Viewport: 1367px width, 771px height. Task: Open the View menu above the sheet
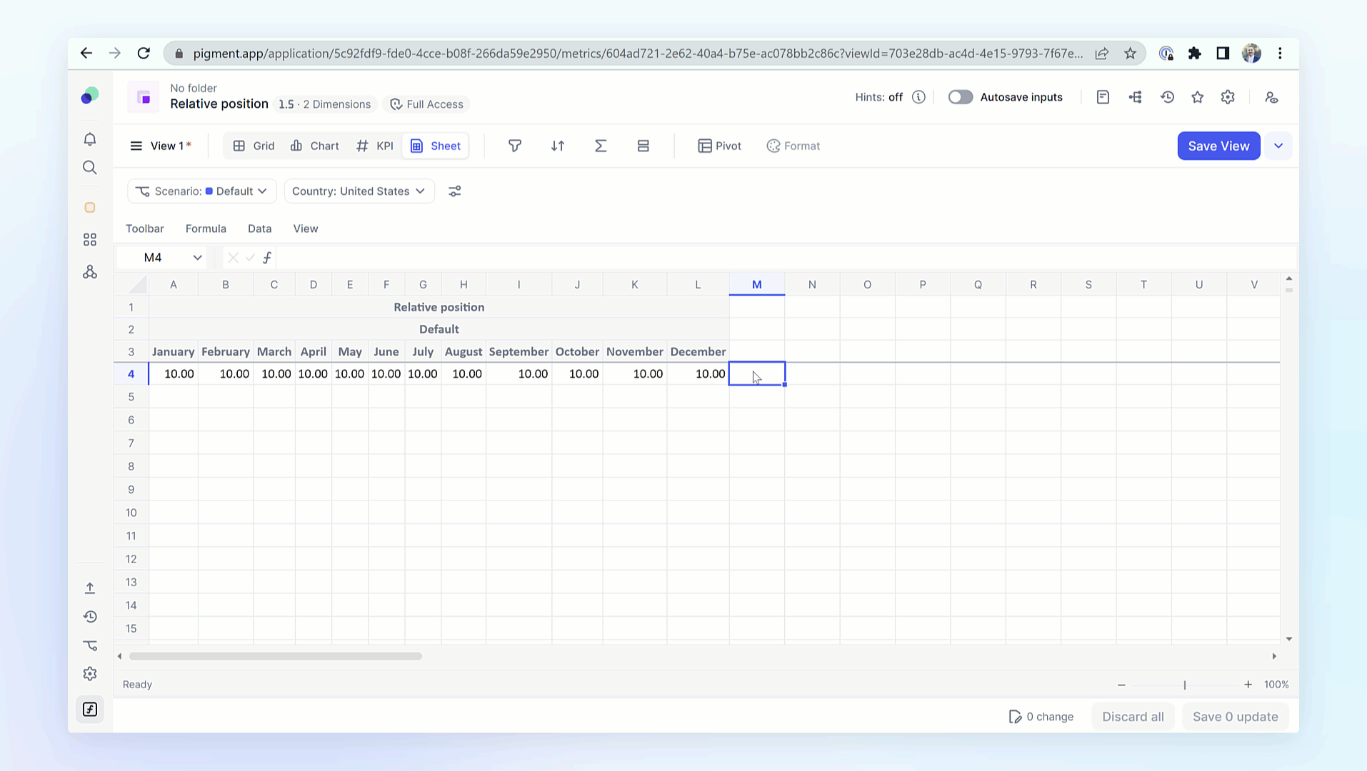306,228
